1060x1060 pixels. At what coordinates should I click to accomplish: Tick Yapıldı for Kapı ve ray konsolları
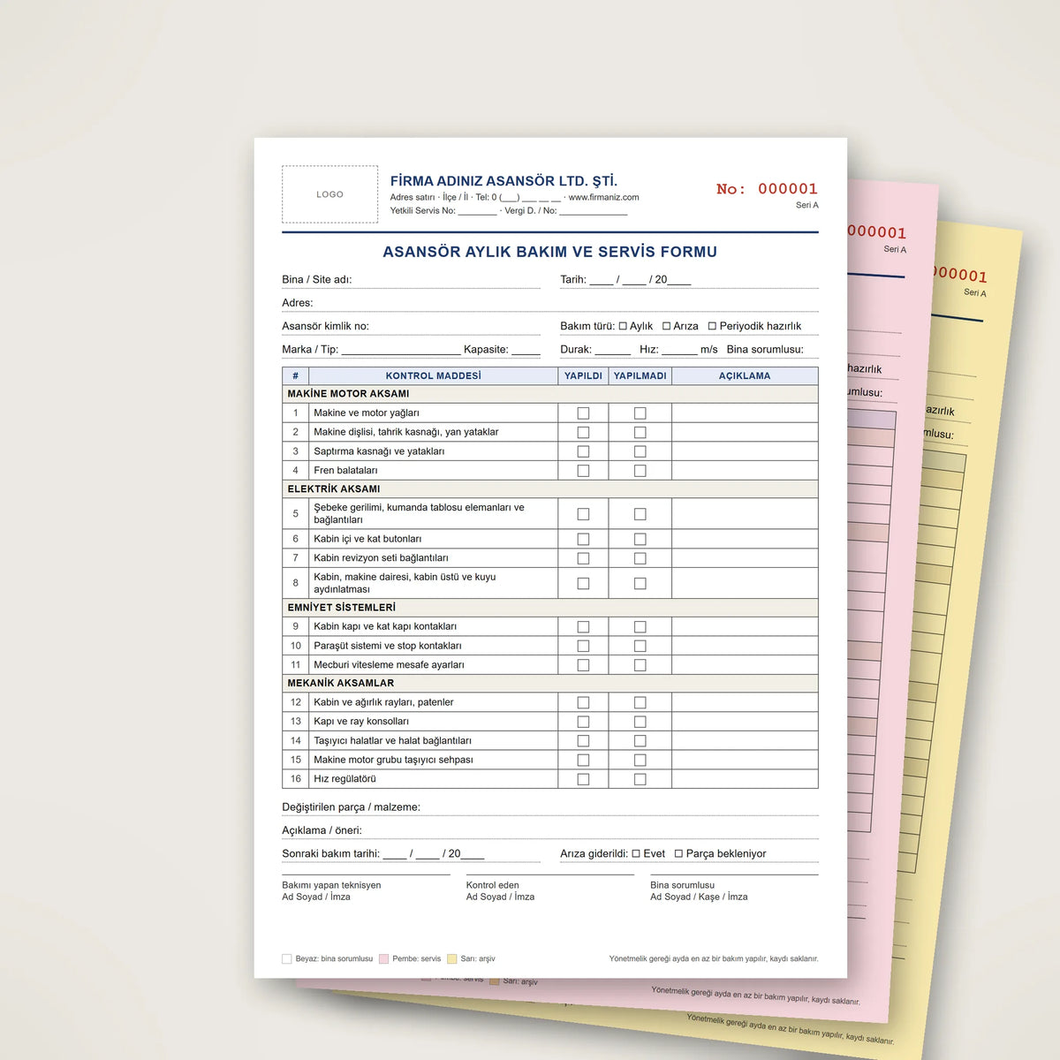pyautogui.click(x=583, y=722)
